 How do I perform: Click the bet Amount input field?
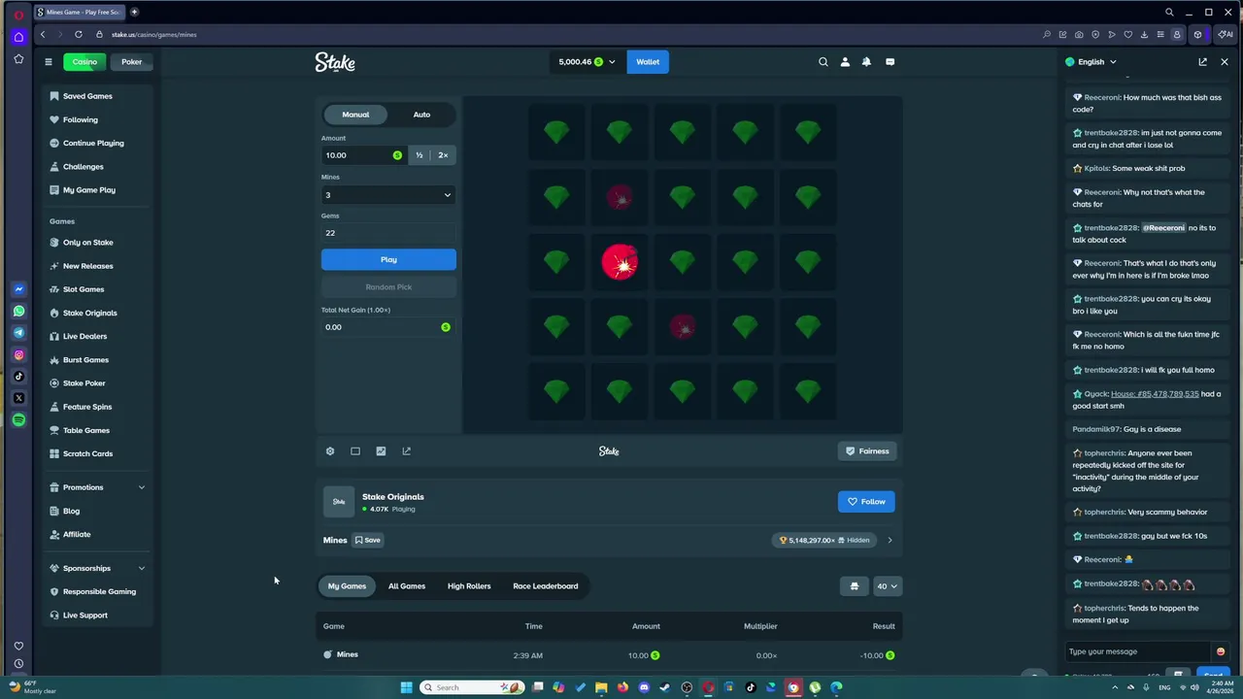click(364, 155)
